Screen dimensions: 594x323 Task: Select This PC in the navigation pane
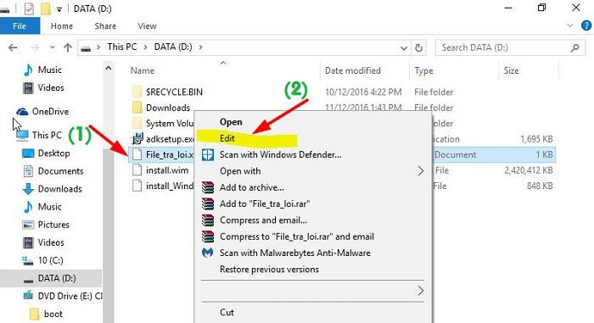click(x=39, y=135)
